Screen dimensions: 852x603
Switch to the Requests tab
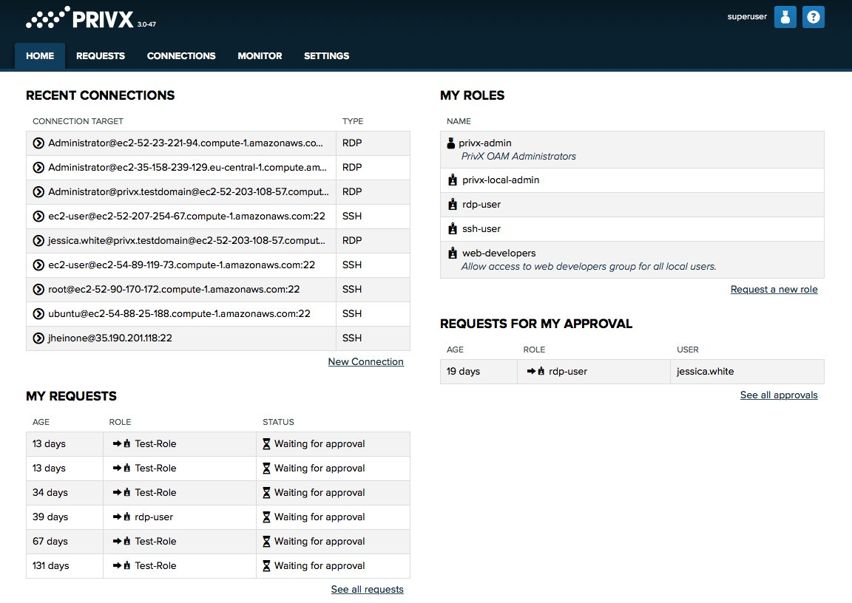(101, 56)
